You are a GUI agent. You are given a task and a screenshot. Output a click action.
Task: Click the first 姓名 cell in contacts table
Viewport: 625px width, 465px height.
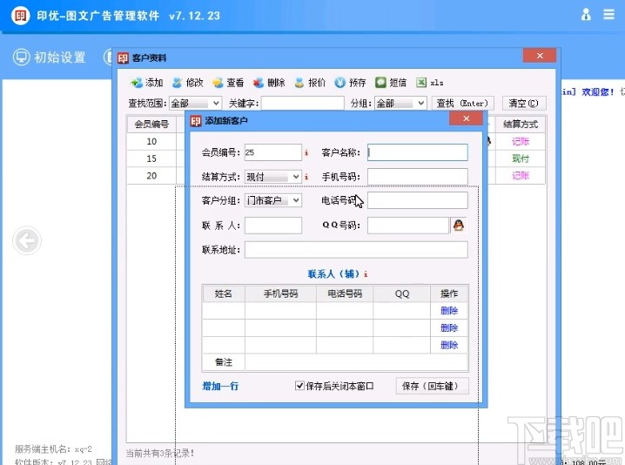(x=223, y=311)
